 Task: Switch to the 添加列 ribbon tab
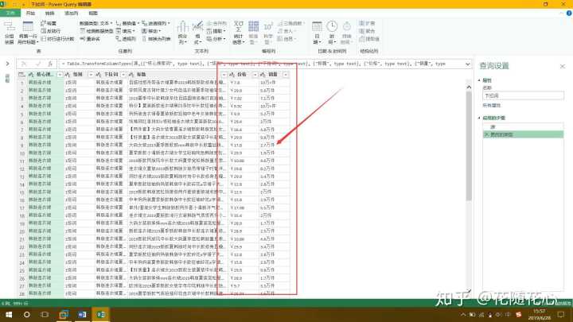[x=71, y=14]
